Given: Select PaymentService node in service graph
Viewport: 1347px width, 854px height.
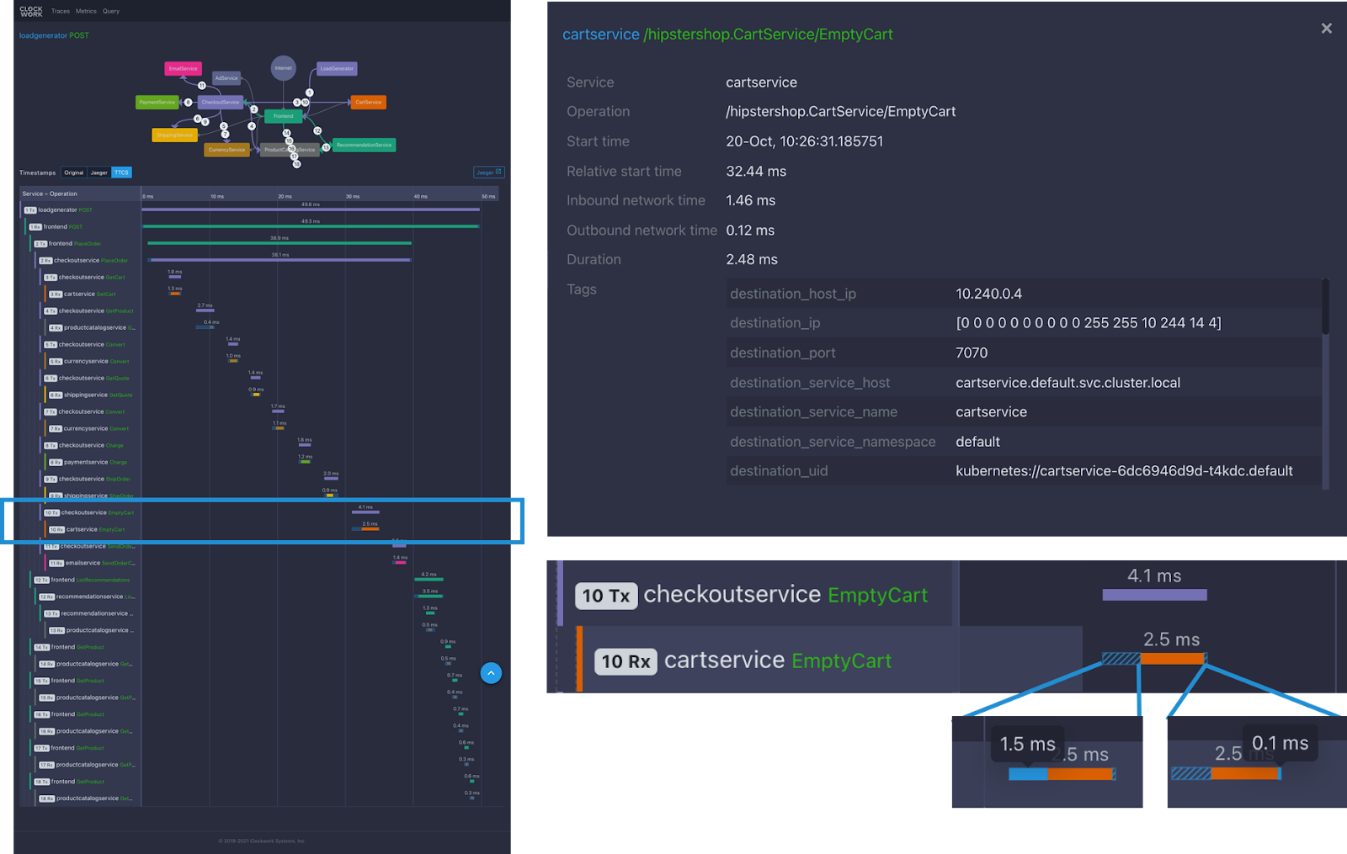Looking at the screenshot, I should [x=157, y=103].
